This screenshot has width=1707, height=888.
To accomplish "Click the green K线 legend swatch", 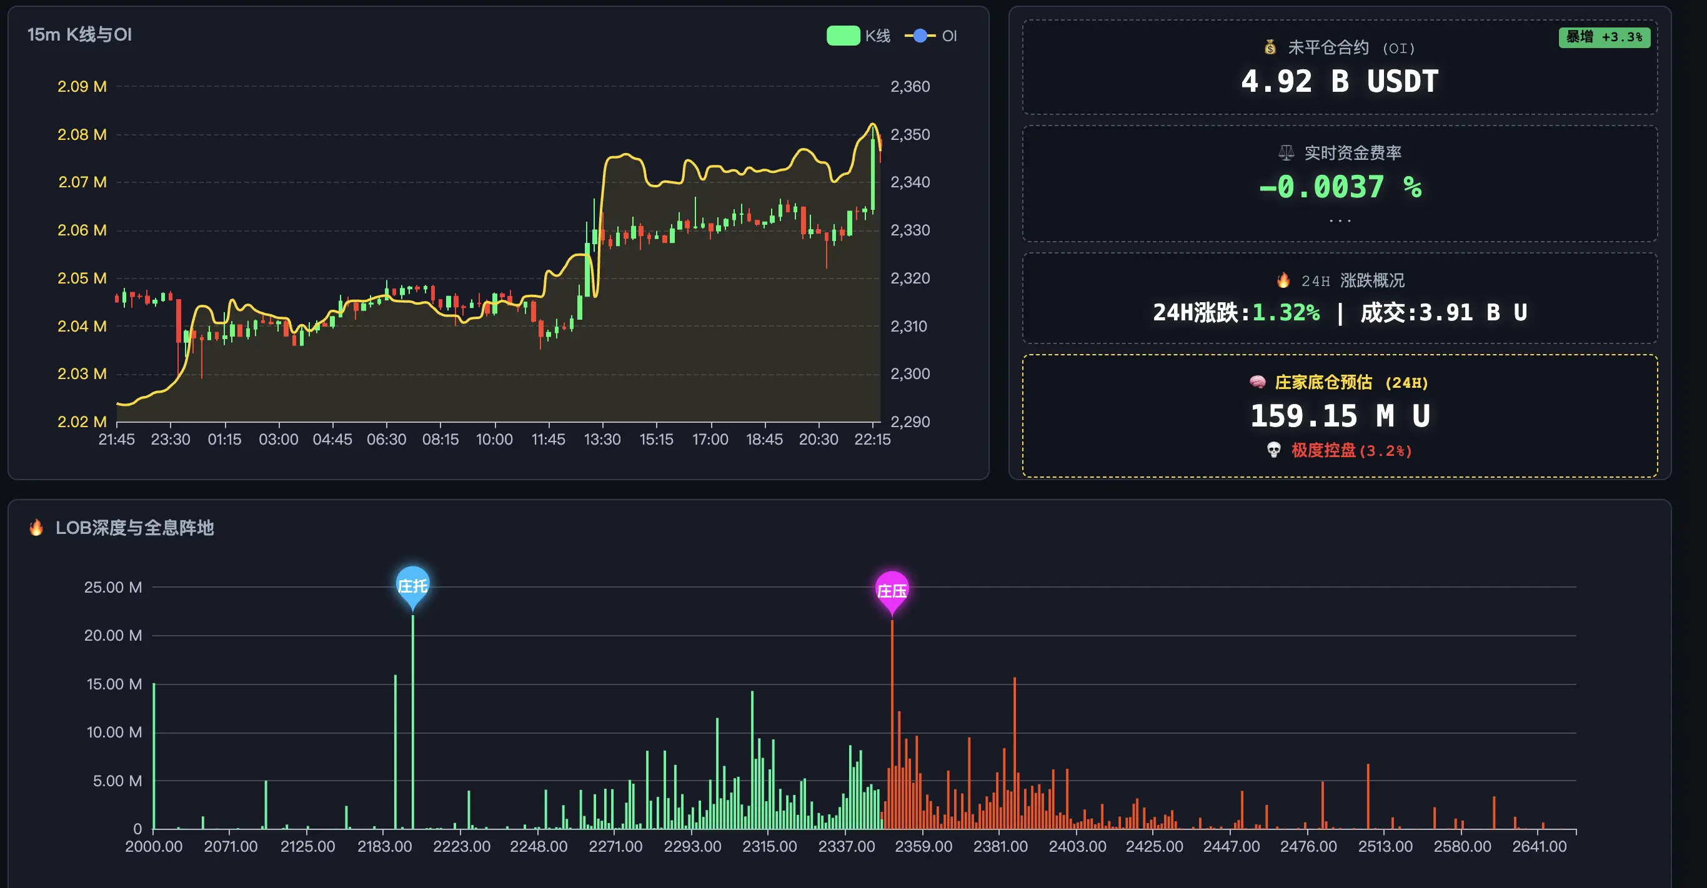I will coord(842,36).
